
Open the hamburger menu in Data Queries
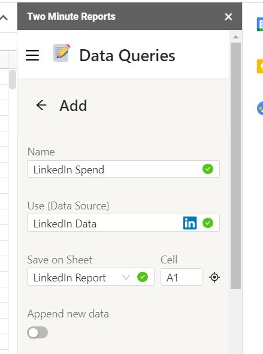tap(32, 55)
